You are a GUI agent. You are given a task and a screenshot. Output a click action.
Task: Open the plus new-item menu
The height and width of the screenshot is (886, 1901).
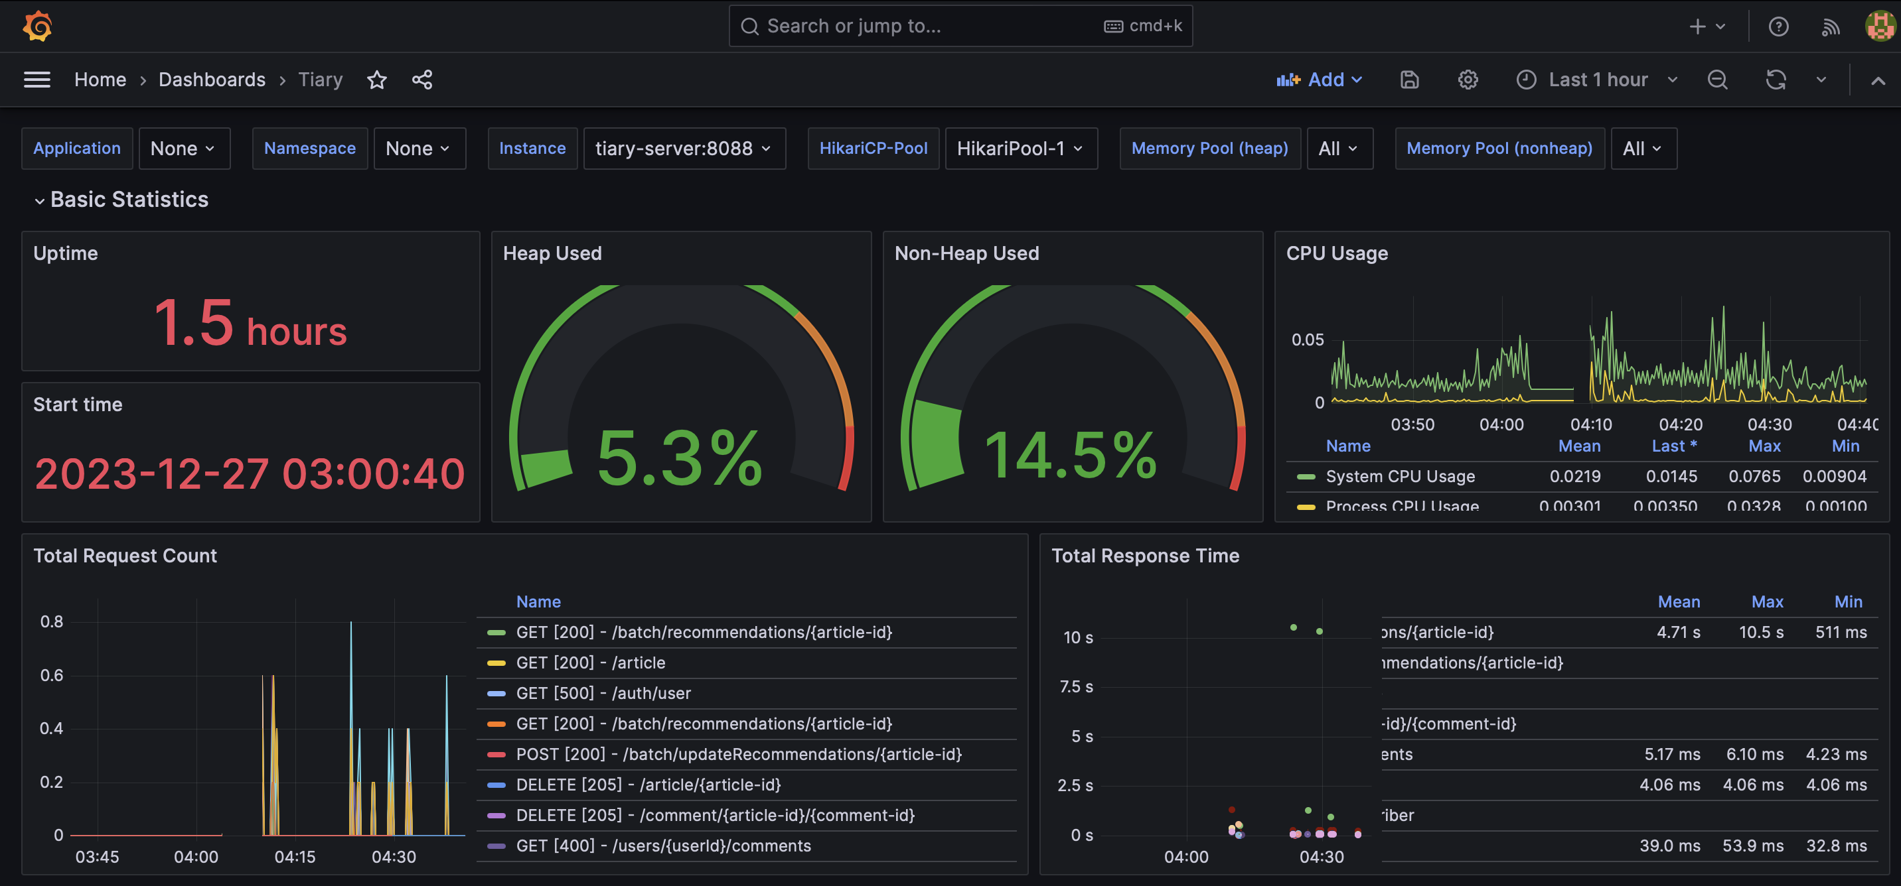point(1707,27)
